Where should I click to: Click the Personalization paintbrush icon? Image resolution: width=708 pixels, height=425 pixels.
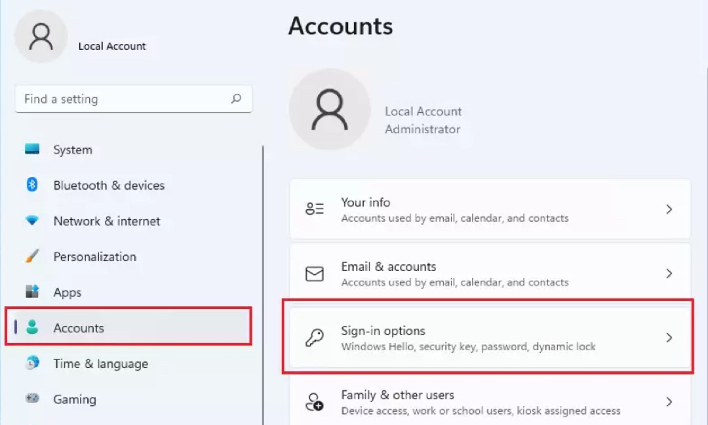point(32,256)
